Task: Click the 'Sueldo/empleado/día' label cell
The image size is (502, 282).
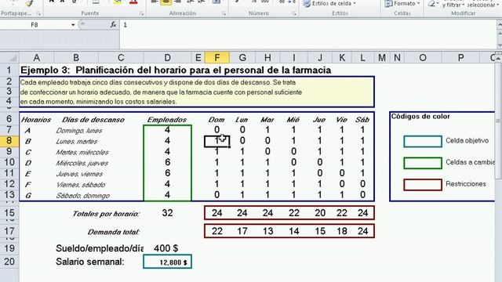Action: pyautogui.click(x=100, y=248)
